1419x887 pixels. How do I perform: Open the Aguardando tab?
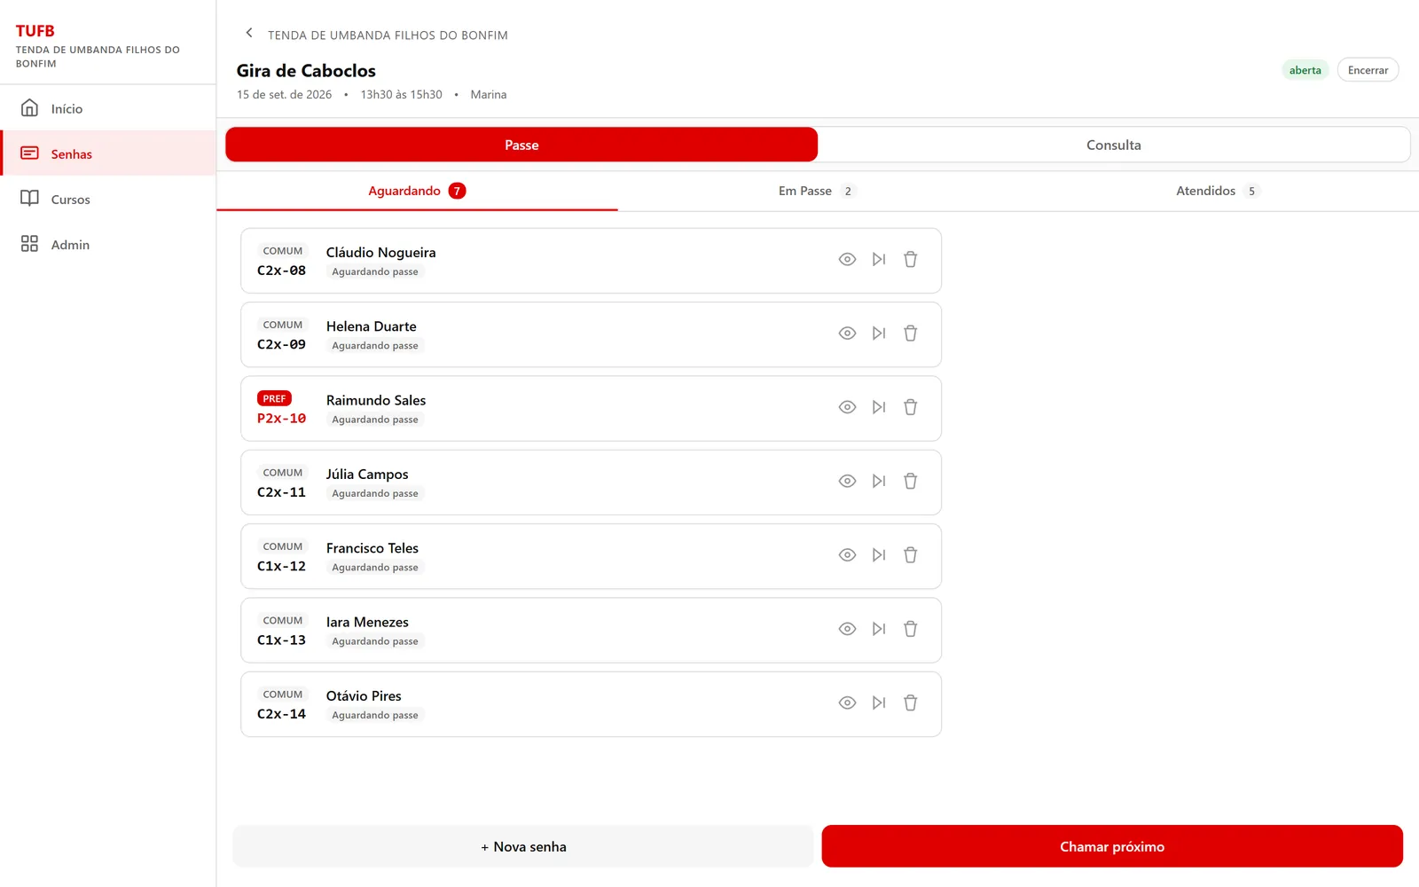pos(417,191)
